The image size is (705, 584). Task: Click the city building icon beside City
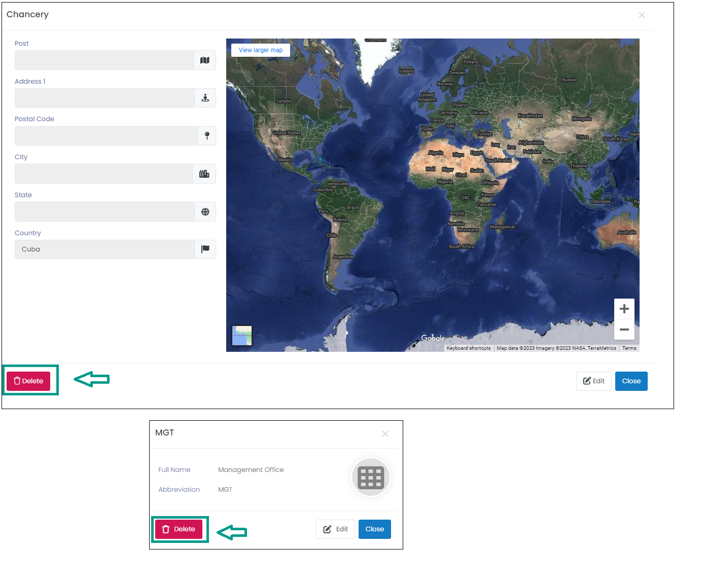point(204,174)
